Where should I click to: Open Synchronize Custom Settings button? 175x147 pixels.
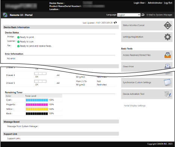pyautogui.click(x=147, y=82)
